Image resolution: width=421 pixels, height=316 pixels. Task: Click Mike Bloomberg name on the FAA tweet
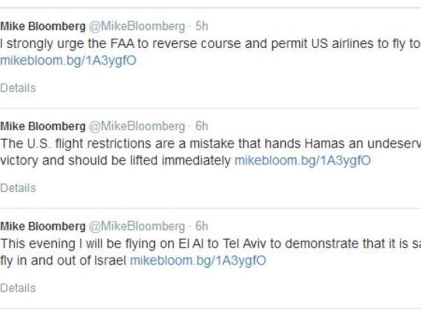[x=43, y=26]
